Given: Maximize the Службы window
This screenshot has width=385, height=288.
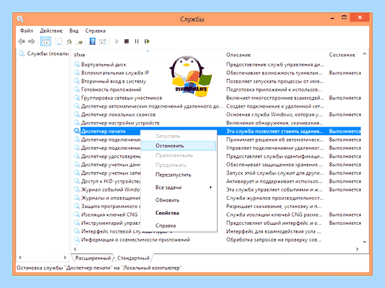Looking at the screenshot, I should point(344,17).
